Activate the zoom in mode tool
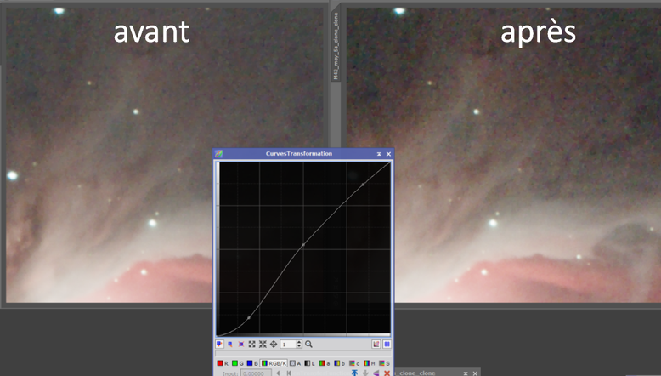 (x=251, y=344)
